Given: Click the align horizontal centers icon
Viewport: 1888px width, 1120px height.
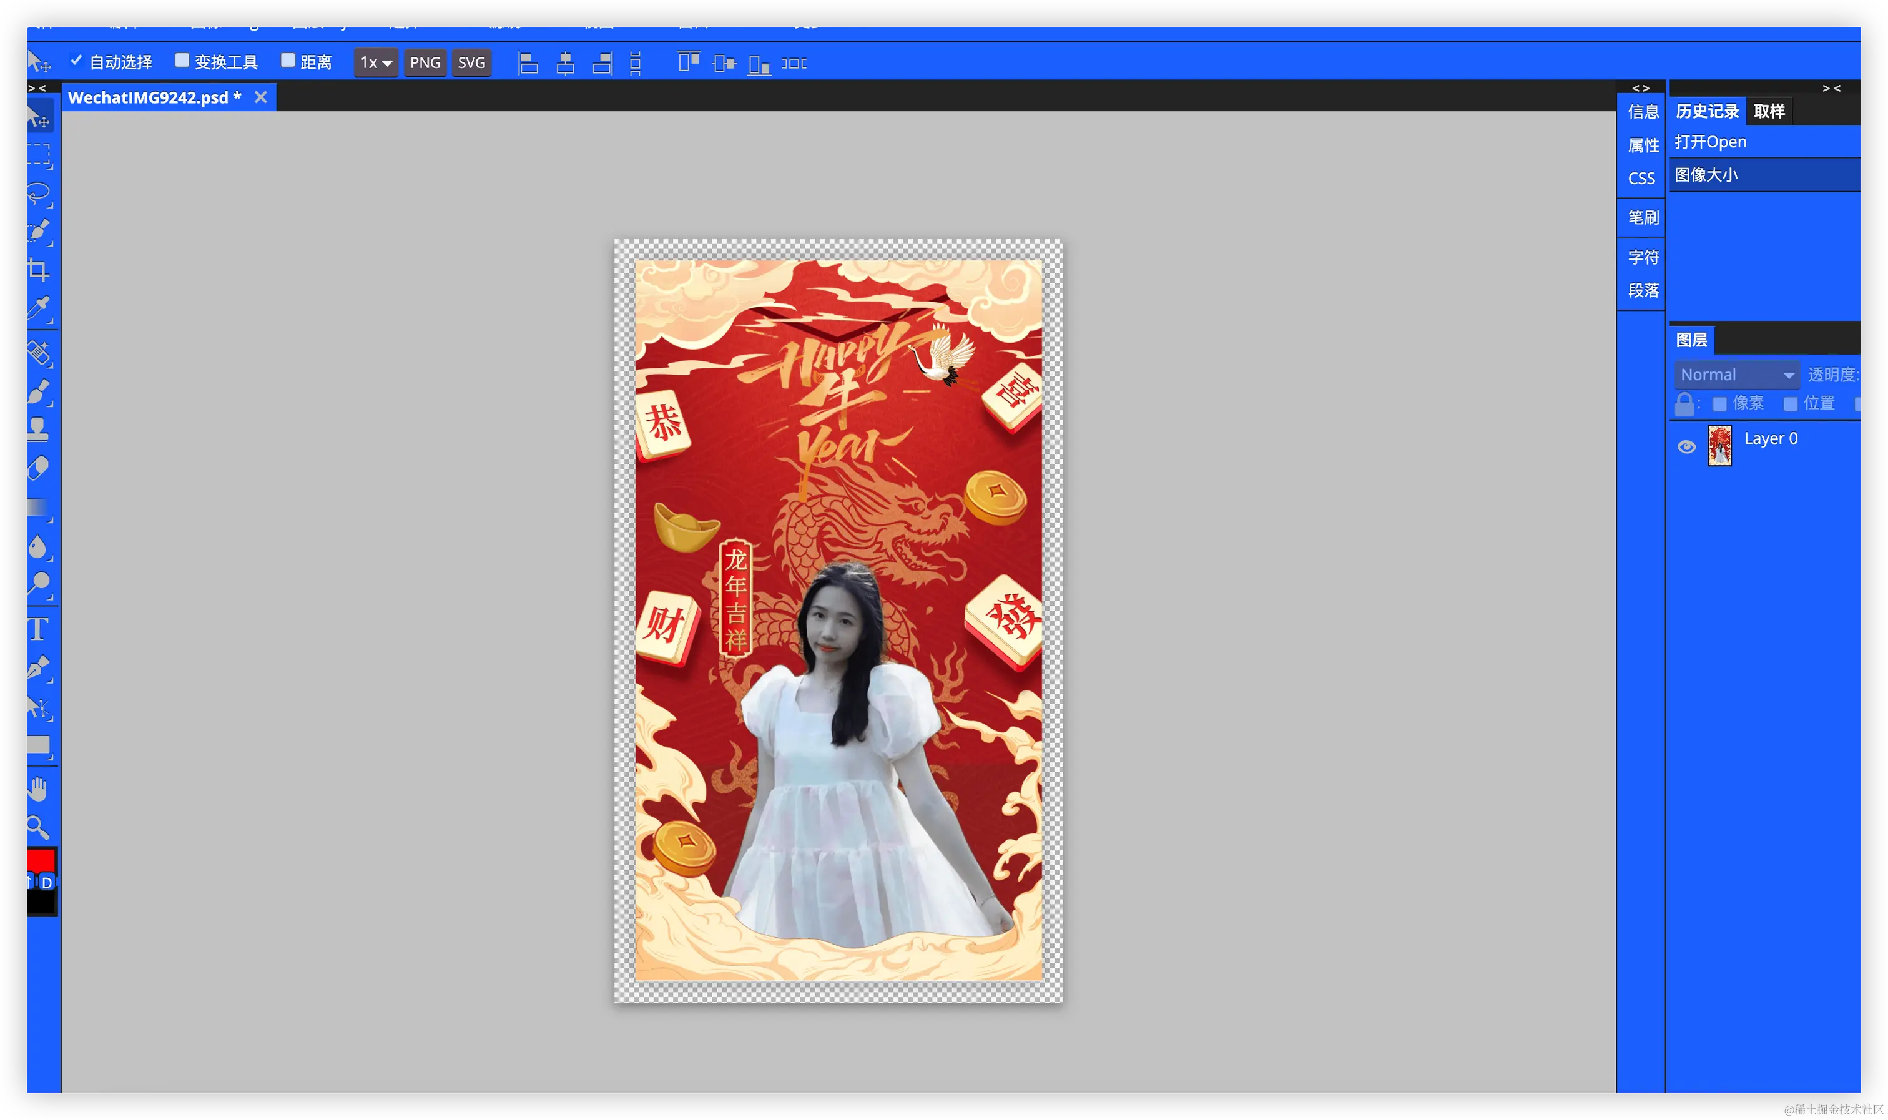Looking at the screenshot, I should point(565,64).
